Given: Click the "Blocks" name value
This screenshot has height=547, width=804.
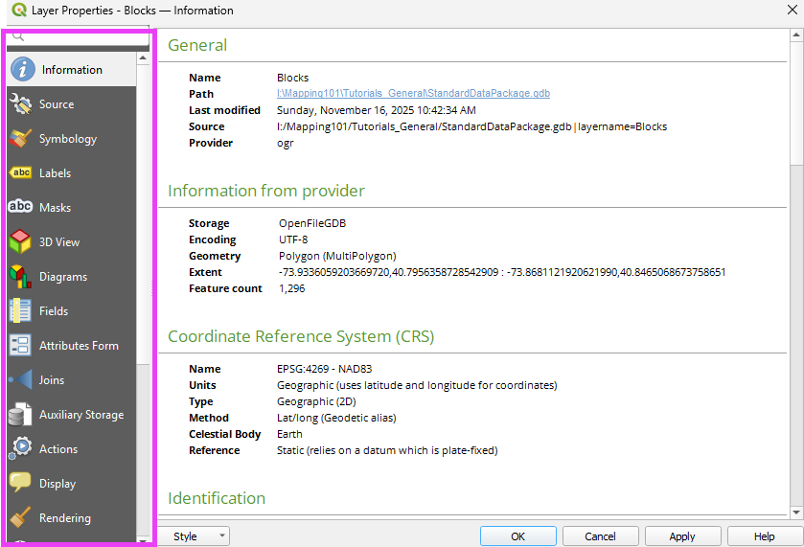Looking at the screenshot, I should coord(293,78).
